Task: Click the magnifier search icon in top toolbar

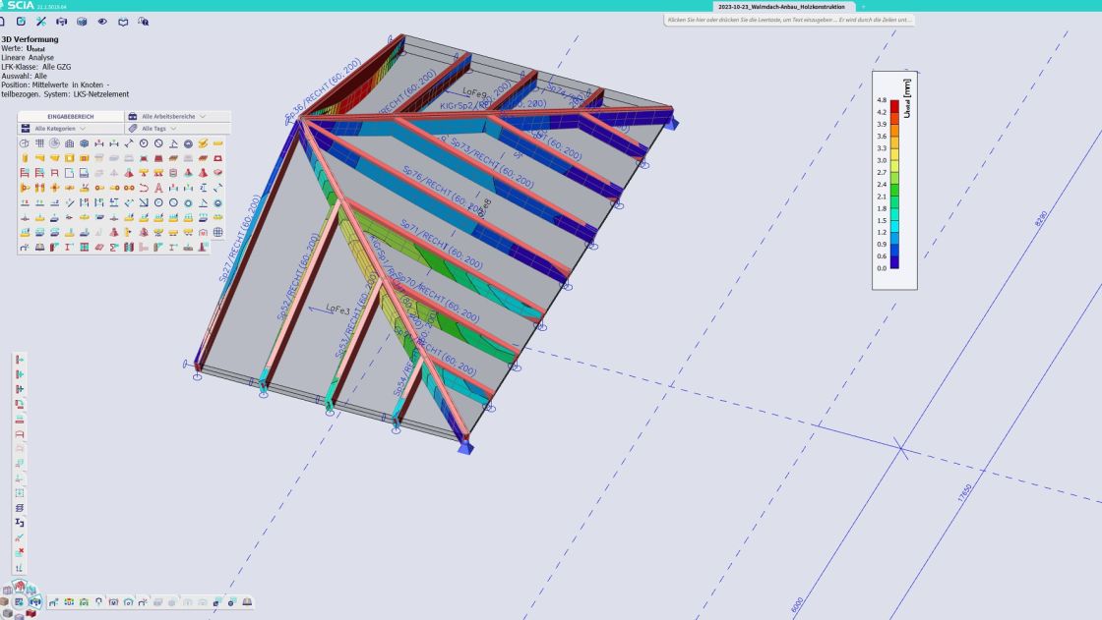Action: 144,21
